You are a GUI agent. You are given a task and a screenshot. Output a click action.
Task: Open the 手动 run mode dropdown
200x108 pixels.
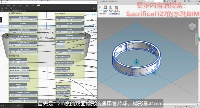[6, 106]
